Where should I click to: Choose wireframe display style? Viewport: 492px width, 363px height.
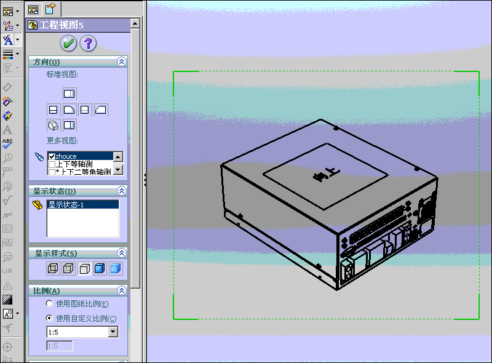click(x=53, y=268)
